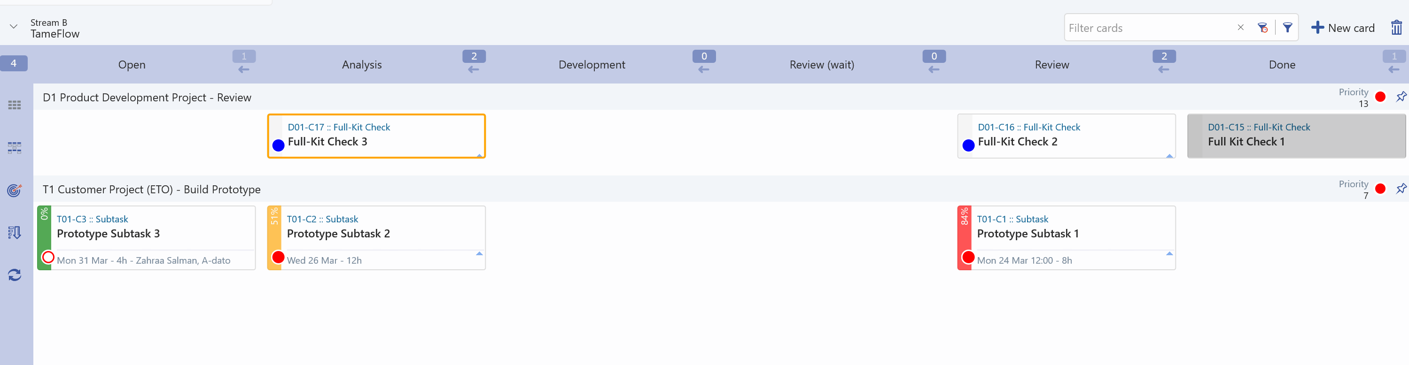
Task: Click red priority dot of D1 lane
Action: [x=1380, y=97]
